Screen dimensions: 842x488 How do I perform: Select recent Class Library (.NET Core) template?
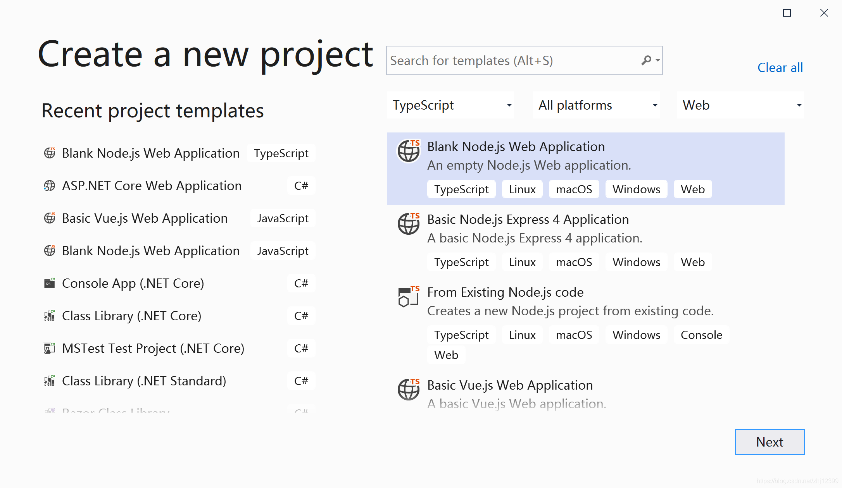(x=132, y=316)
